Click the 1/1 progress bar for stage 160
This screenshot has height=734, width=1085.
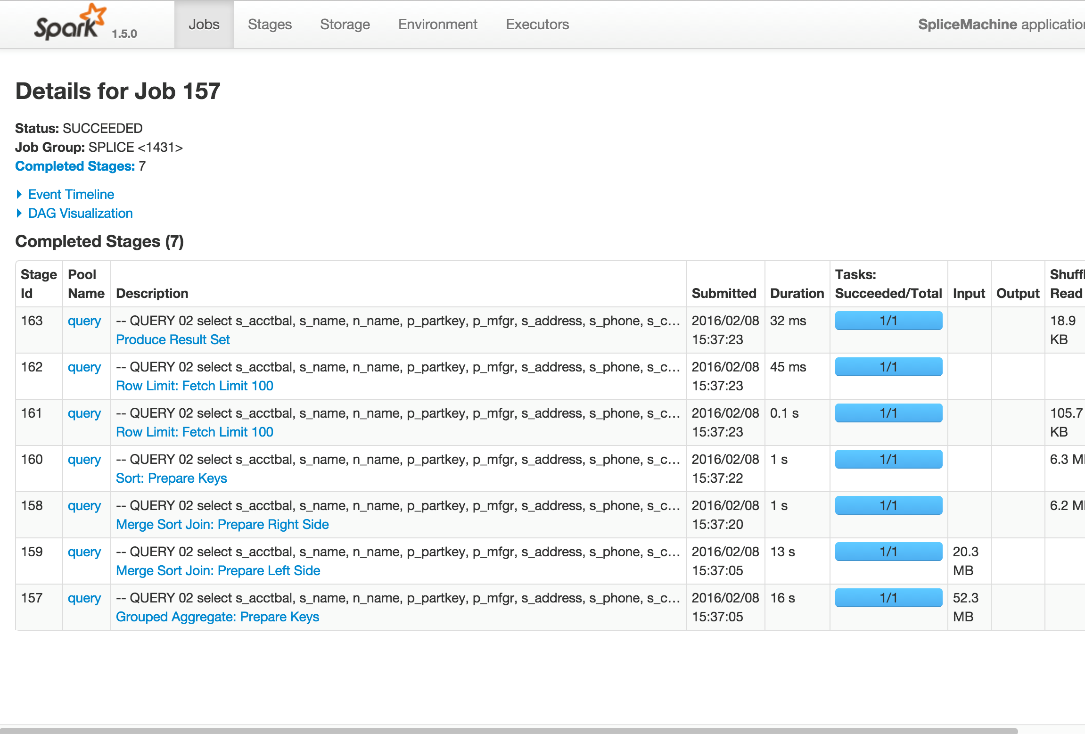(888, 459)
